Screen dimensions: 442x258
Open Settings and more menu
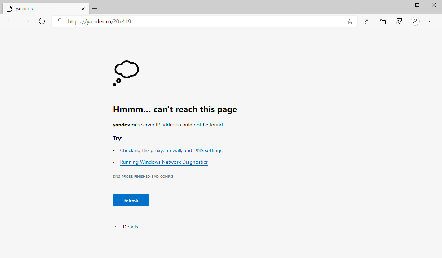(x=432, y=21)
